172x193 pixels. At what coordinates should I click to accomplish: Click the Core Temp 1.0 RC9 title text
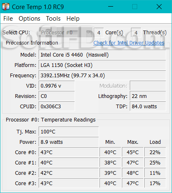(38, 7)
